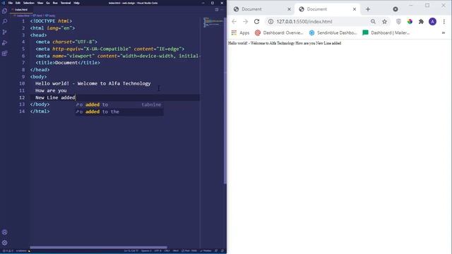Open the Chrome Extensions puzzle icon

(x=421, y=22)
